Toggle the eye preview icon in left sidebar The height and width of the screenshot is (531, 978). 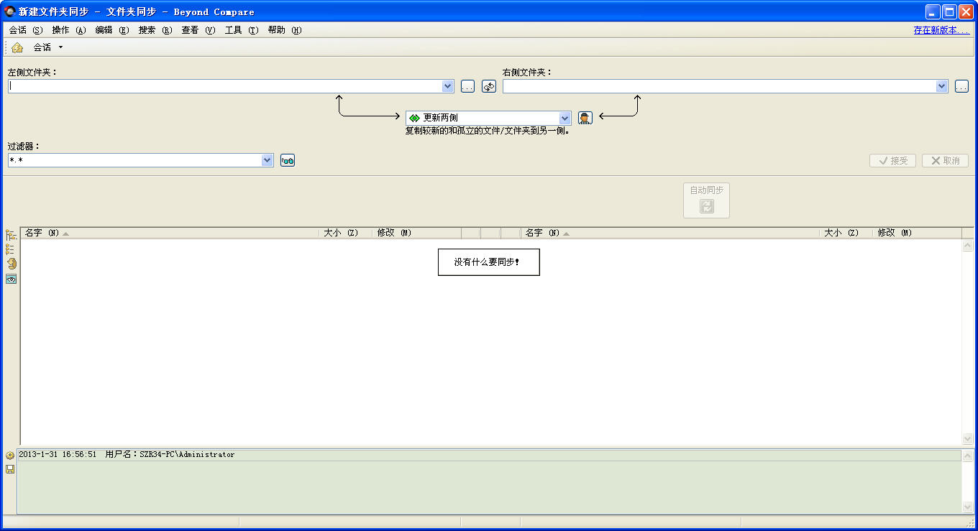point(11,279)
